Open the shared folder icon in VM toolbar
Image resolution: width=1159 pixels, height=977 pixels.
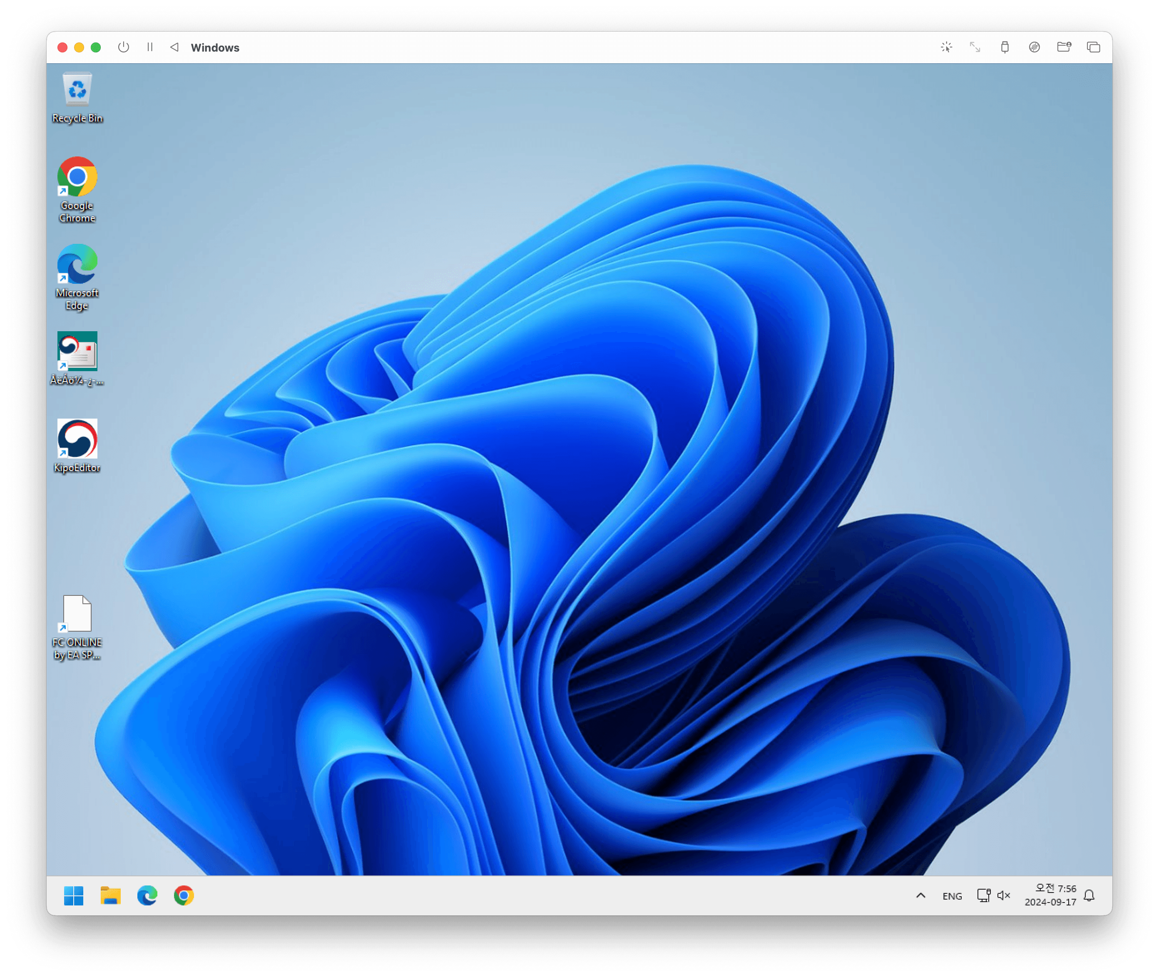coord(1064,47)
